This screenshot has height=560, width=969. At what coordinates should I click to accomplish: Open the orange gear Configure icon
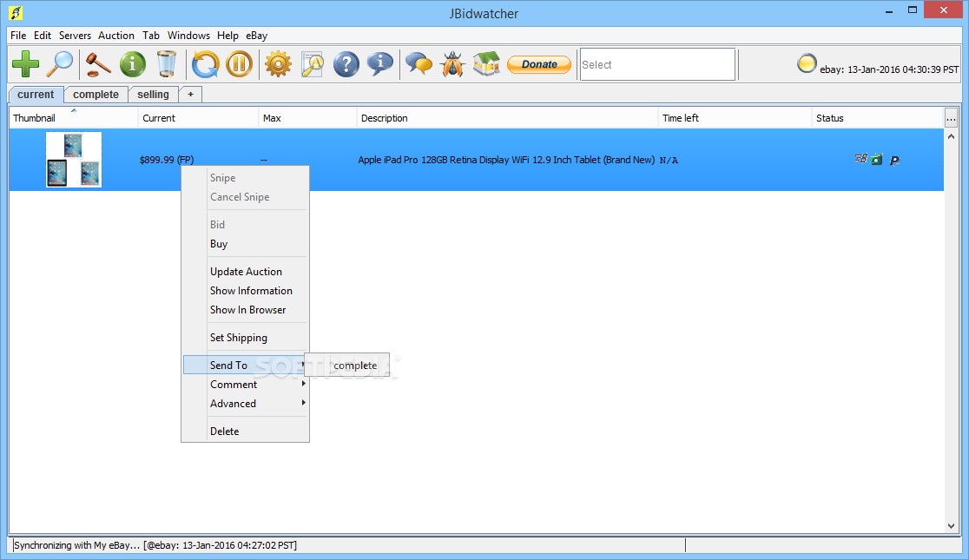[278, 64]
